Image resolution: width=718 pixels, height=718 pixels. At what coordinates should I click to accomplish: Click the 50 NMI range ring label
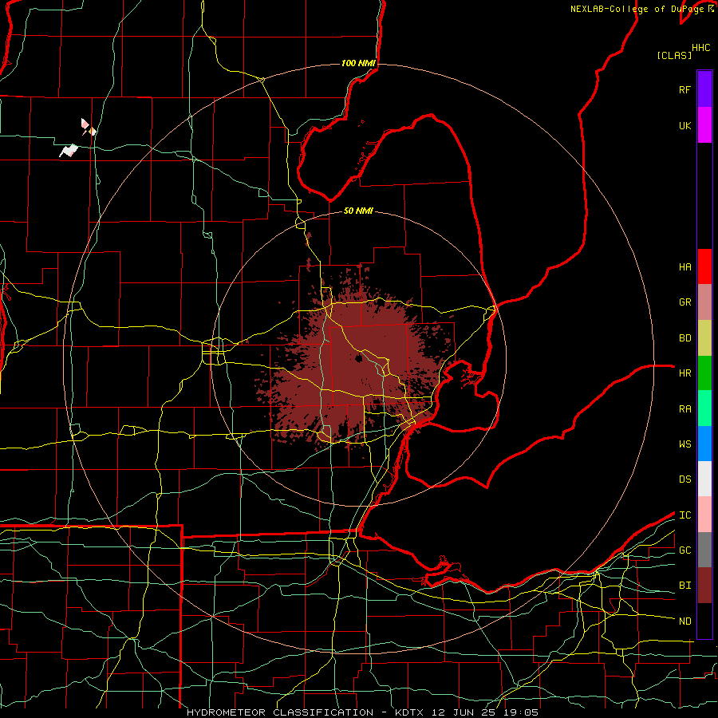(x=358, y=211)
